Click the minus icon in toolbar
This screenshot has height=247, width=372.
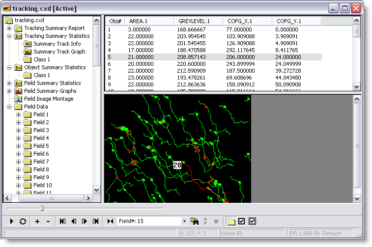coord(48,221)
